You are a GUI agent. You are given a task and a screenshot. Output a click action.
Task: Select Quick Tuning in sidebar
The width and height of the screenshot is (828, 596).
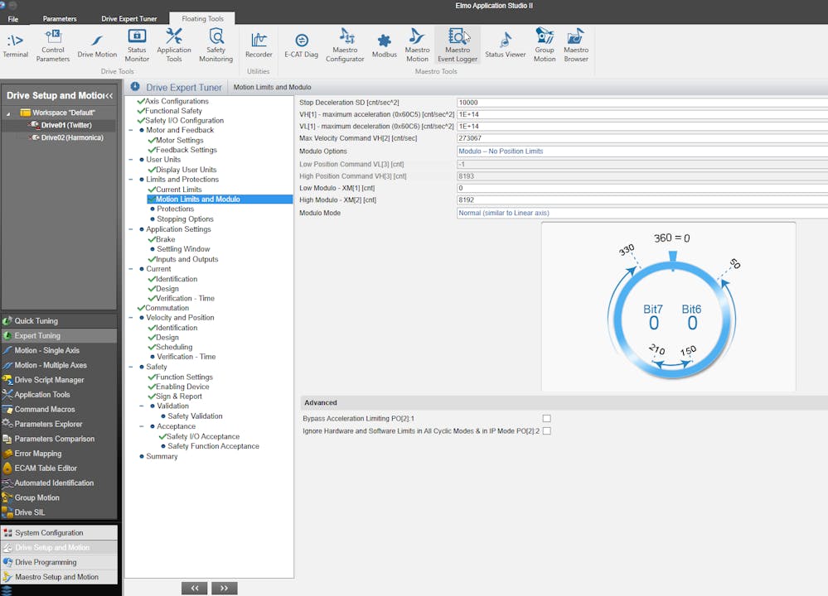(x=59, y=320)
